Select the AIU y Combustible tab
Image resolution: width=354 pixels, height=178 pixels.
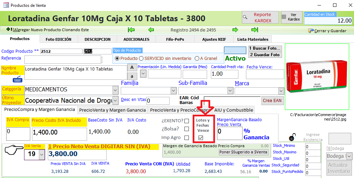point(234,110)
